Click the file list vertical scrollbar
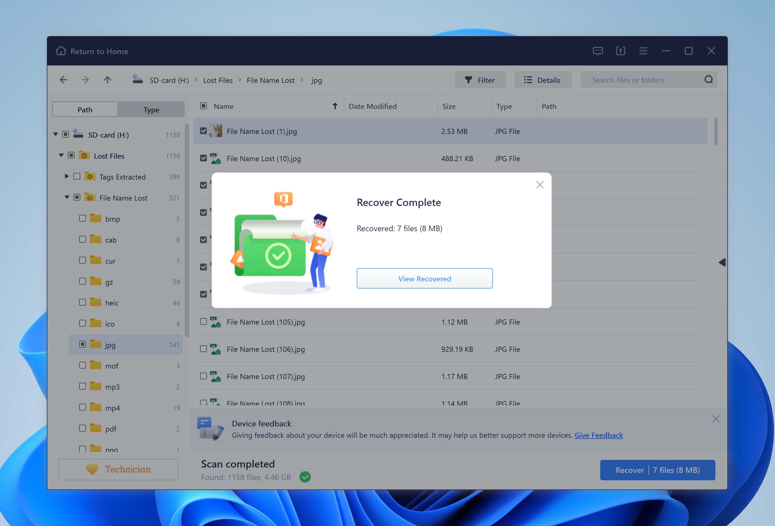Screen dimensions: 775x526 (x=716, y=131)
